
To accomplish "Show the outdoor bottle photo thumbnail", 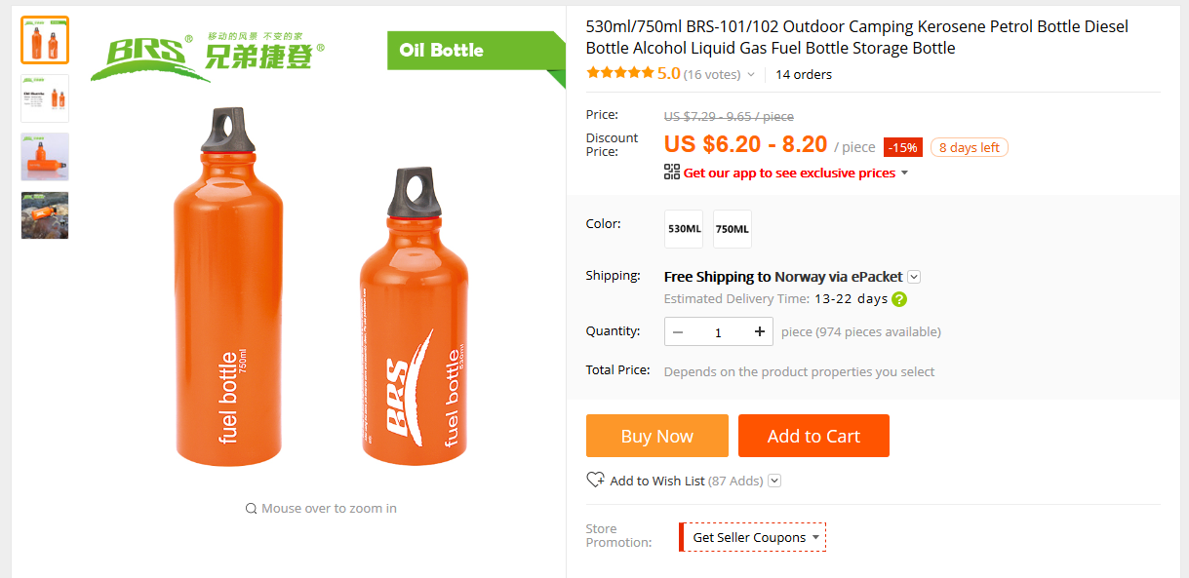I will (x=45, y=215).
